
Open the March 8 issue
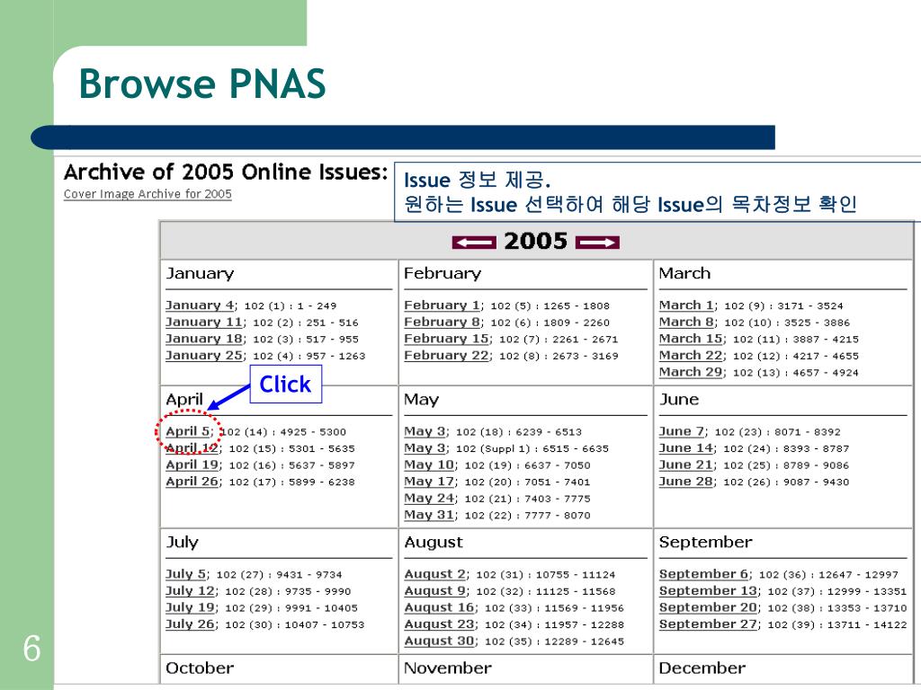(x=686, y=323)
